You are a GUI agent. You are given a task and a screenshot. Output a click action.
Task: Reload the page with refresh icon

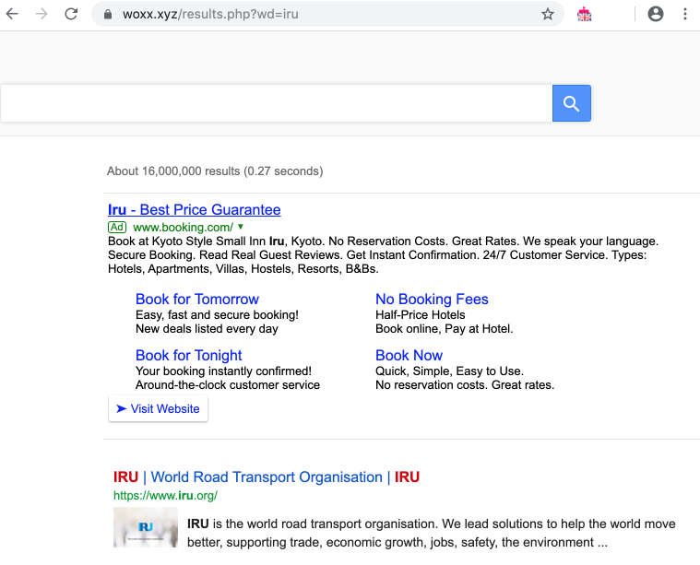(71, 14)
